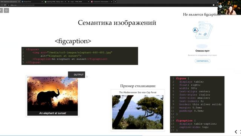Click the code line 'caption-side: top;'
The height and width of the screenshot is (136, 241).
194,127
